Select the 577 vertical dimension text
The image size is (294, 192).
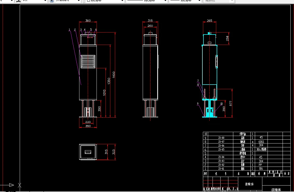[231, 103]
